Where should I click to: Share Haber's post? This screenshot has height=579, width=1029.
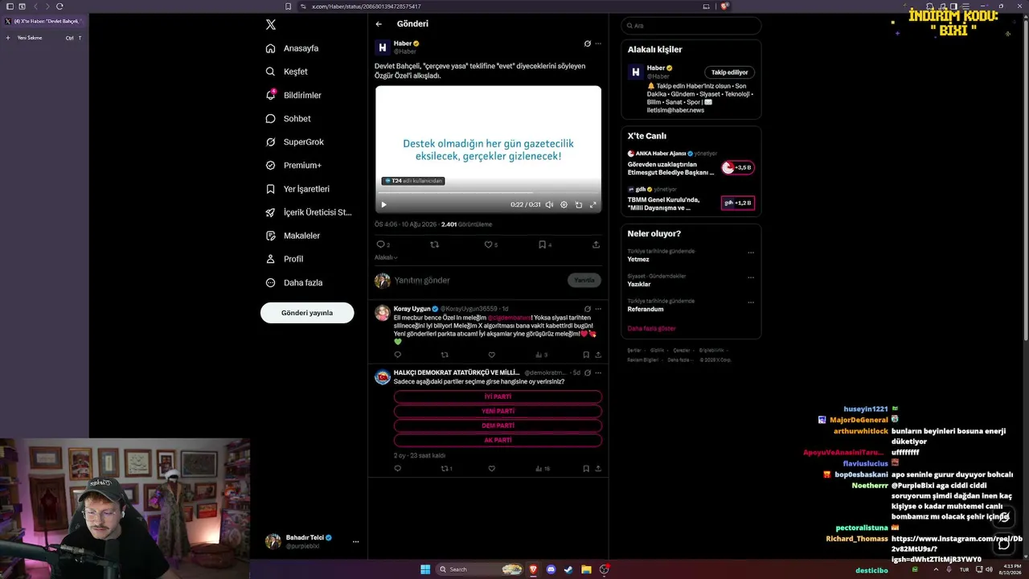pos(596,244)
